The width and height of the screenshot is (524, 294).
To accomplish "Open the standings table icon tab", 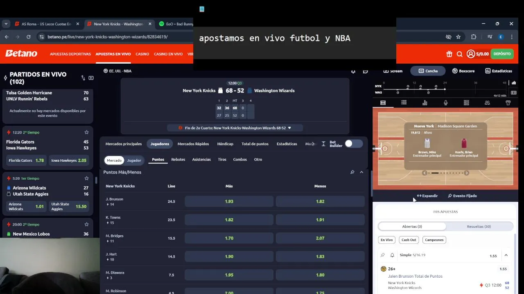I will pyautogui.click(x=466, y=103).
